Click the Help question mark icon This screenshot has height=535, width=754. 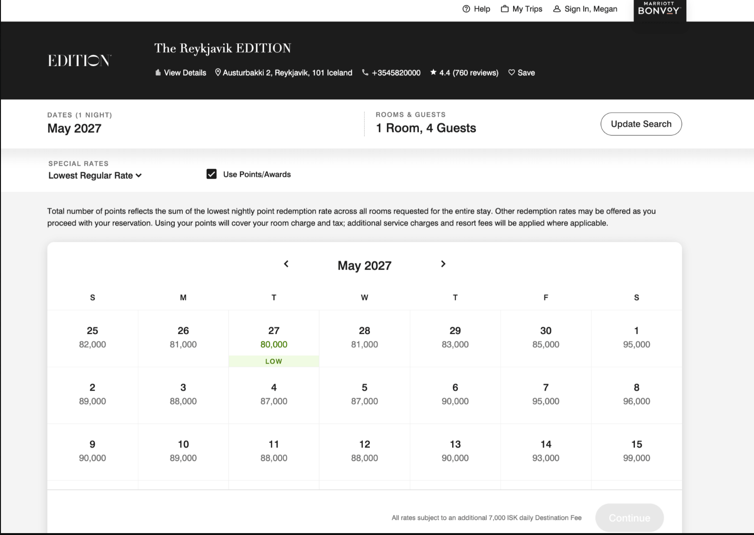pyautogui.click(x=466, y=9)
